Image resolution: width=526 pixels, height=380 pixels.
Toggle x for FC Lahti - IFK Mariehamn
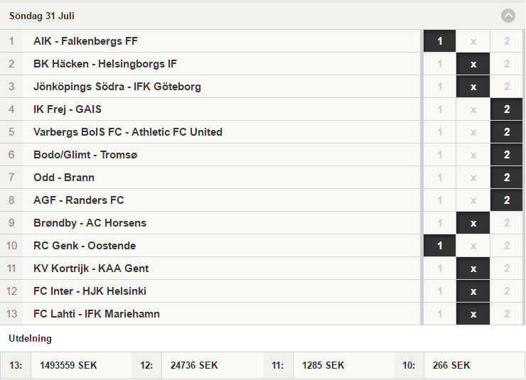473,314
